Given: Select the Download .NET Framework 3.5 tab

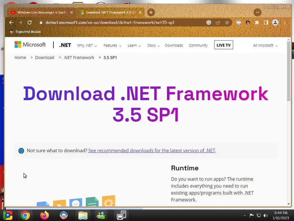Looking at the screenshot, I should pos(111,12).
